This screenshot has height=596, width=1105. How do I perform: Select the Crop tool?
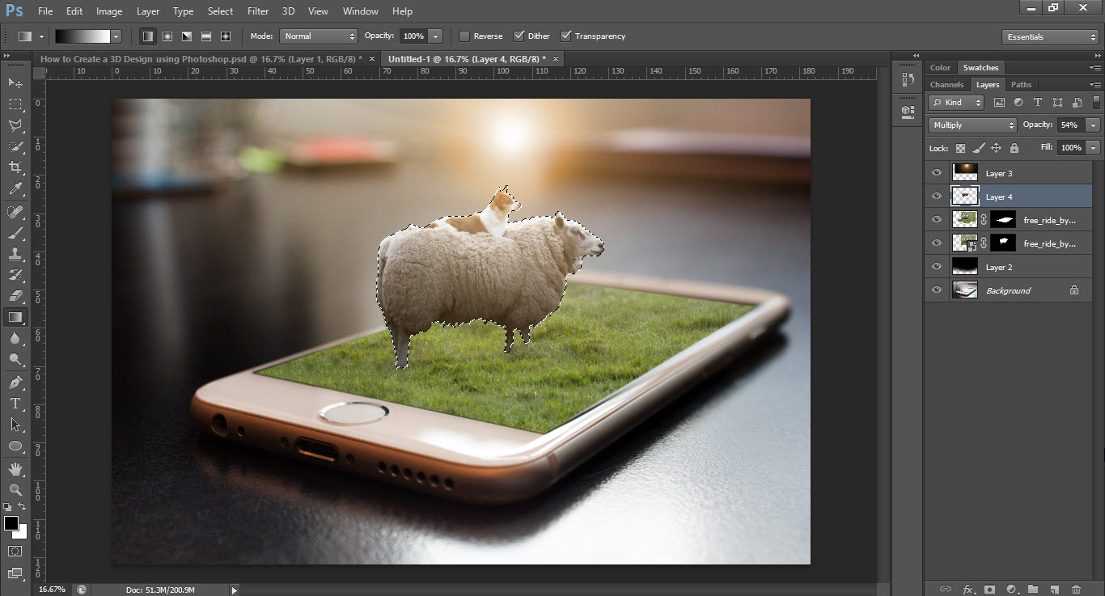tap(15, 167)
